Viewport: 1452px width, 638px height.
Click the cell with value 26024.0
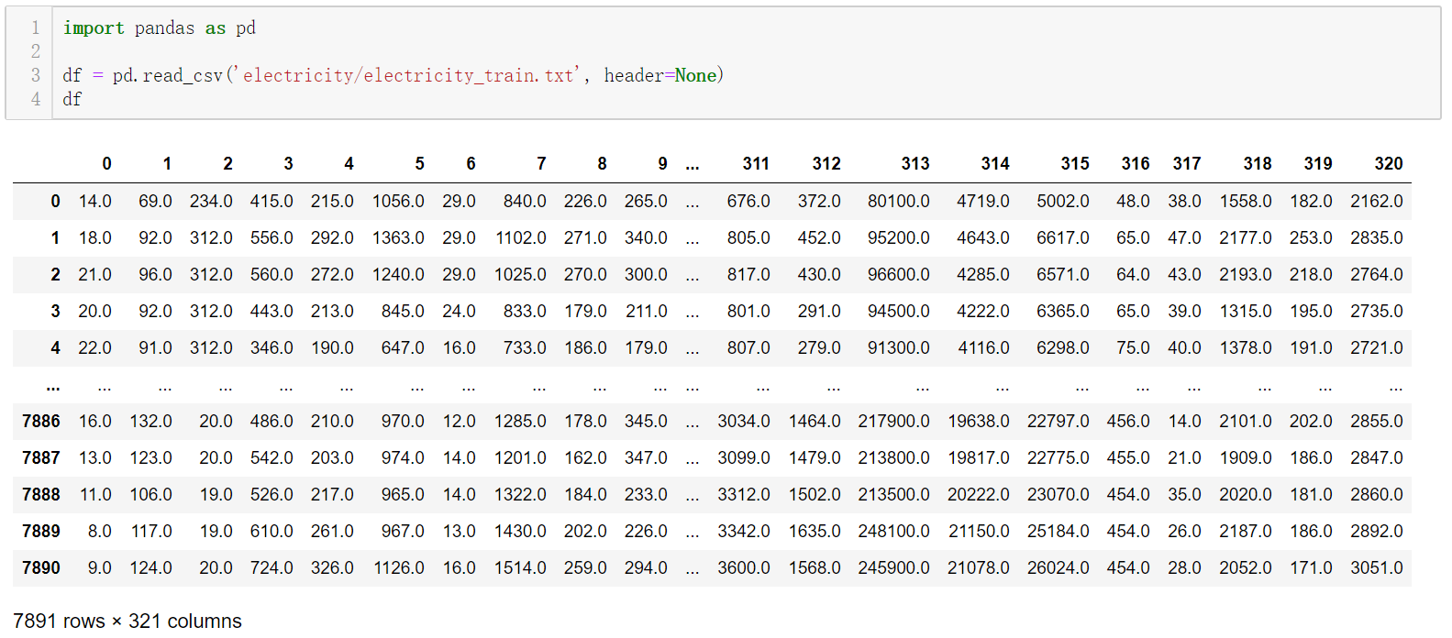[x=1059, y=567]
